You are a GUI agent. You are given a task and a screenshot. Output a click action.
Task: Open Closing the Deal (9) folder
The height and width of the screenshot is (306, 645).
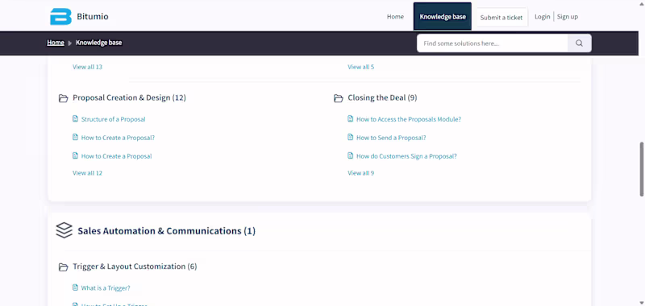382,97
